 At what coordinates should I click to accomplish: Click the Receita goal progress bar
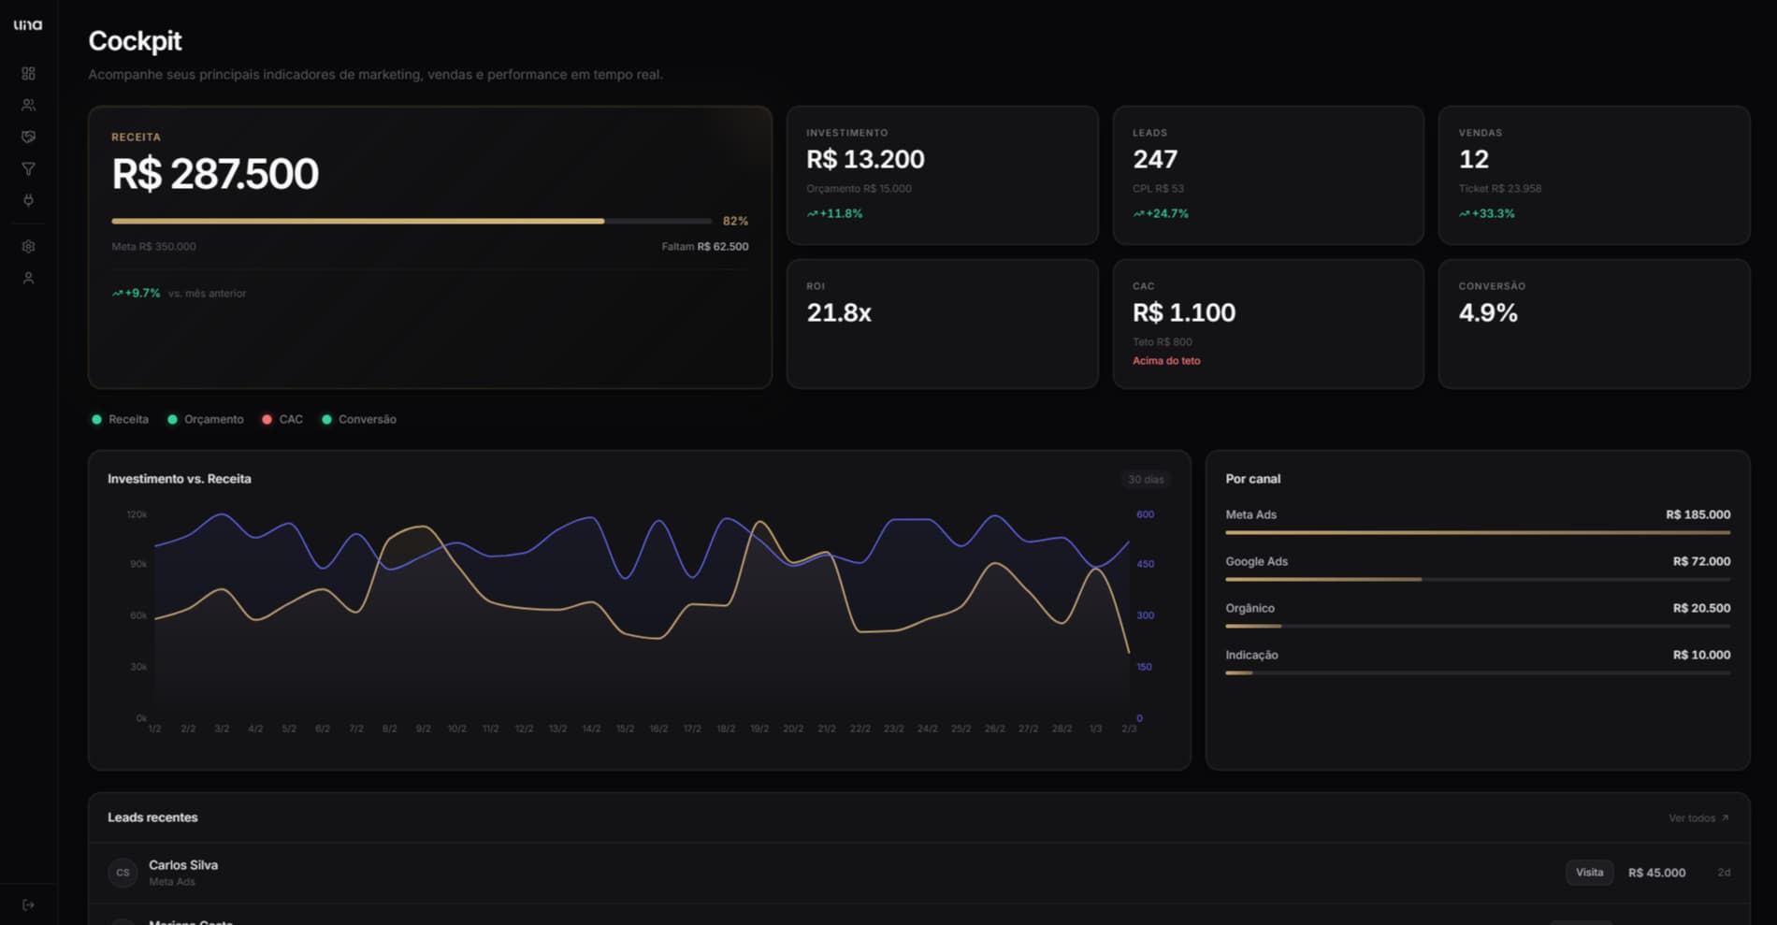[x=410, y=221]
